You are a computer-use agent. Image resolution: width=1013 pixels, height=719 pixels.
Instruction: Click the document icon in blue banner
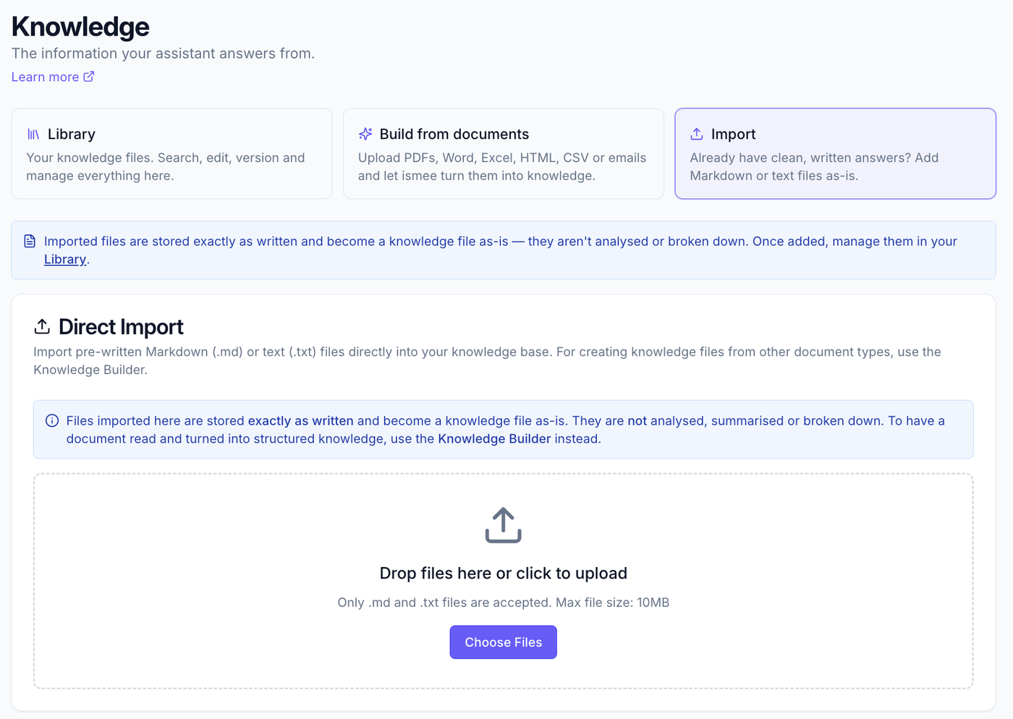pyautogui.click(x=30, y=241)
